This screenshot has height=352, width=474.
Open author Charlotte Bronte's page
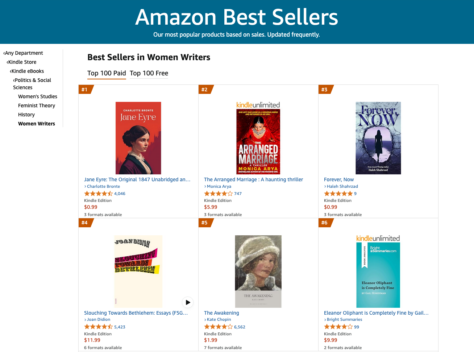click(103, 186)
